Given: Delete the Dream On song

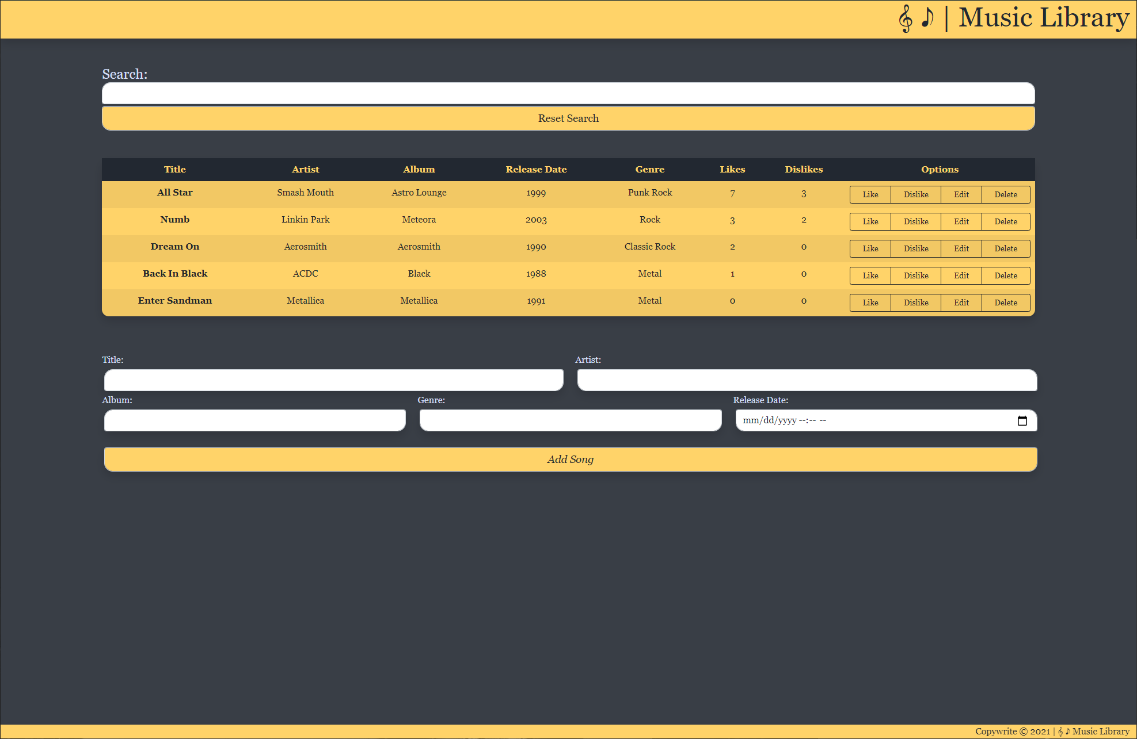Looking at the screenshot, I should [1006, 249].
